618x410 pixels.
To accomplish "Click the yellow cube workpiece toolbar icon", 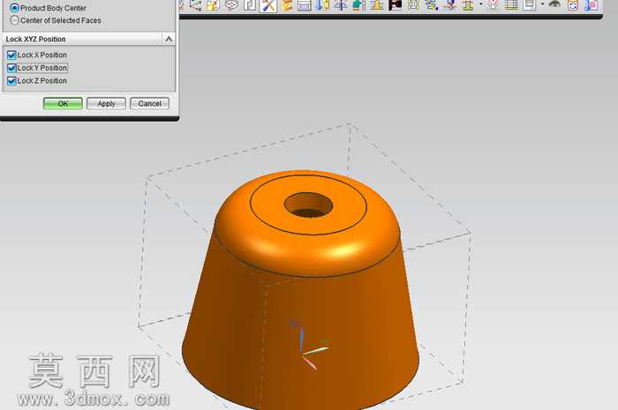I will 214,5.
